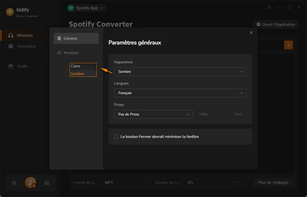Image resolution: width=307 pixels, height=197 pixels.
Task: Close the settings dialog with X
Action: point(251,33)
